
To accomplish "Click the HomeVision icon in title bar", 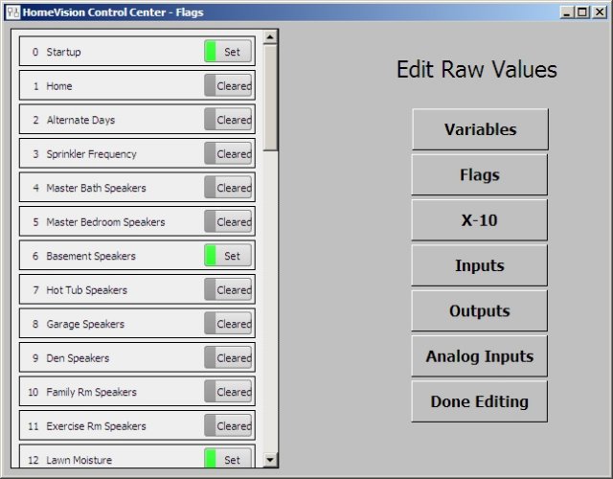I will coord(12,12).
